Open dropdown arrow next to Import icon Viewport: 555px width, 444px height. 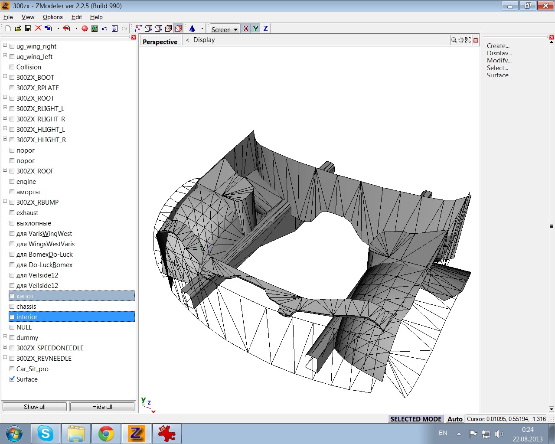pyautogui.click(x=58, y=29)
